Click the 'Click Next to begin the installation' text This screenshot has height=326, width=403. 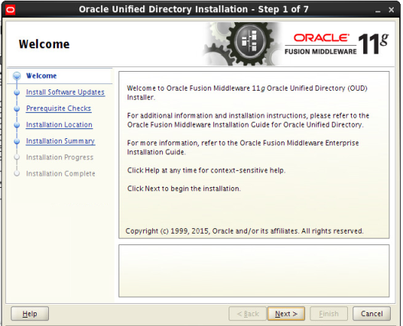pos(184,189)
